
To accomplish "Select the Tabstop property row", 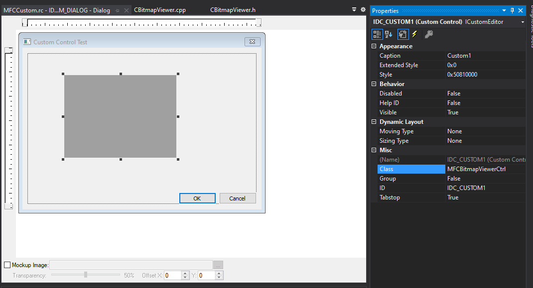I will (x=451, y=197).
